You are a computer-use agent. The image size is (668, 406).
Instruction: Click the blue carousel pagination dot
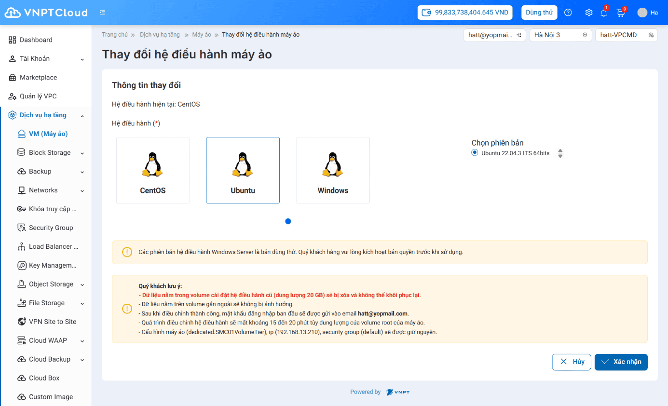(288, 221)
